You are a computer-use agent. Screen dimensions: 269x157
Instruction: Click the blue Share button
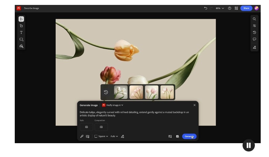tap(246, 8)
